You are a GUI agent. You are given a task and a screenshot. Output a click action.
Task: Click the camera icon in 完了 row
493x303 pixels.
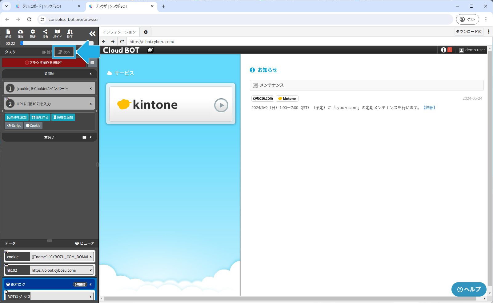[x=84, y=137]
